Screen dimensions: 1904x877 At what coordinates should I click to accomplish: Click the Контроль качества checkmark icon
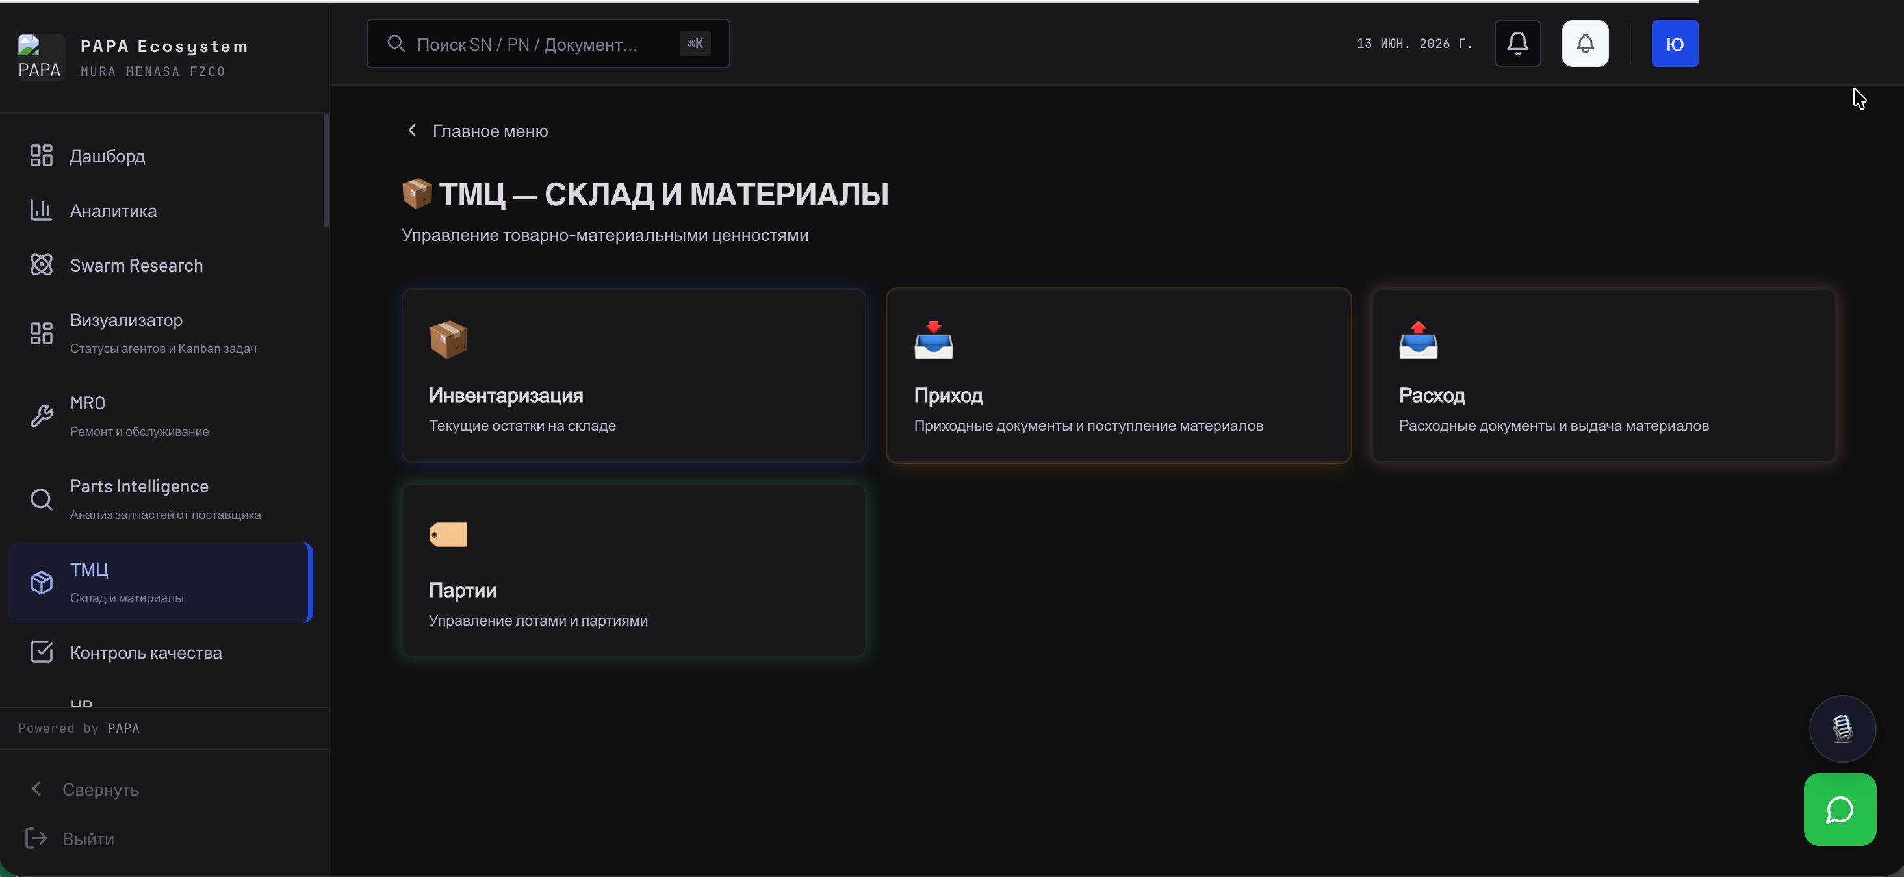(x=42, y=652)
